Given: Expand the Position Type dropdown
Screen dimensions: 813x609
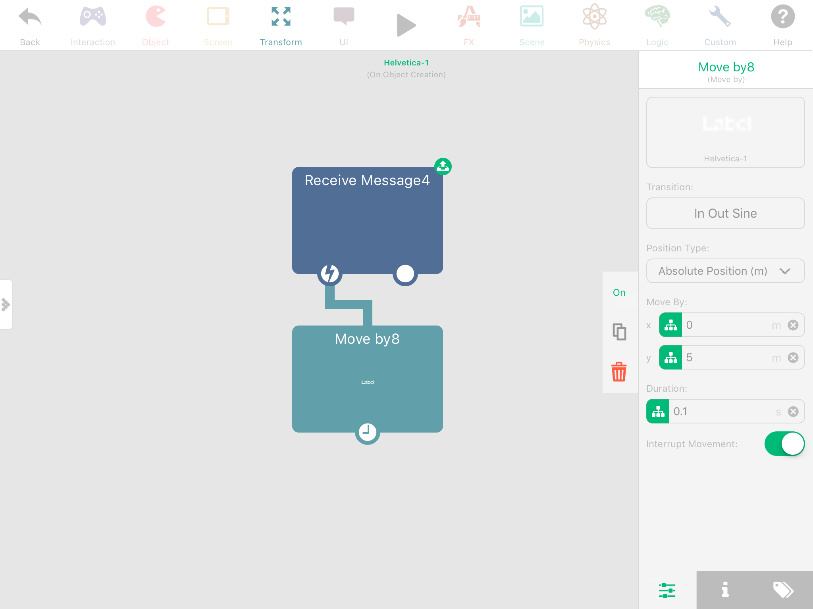Looking at the screenshot, I should coord(725,271).
